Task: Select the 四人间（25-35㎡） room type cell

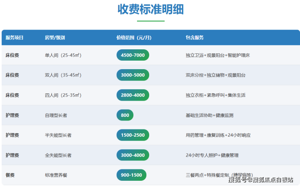Action: pos(63,95)
